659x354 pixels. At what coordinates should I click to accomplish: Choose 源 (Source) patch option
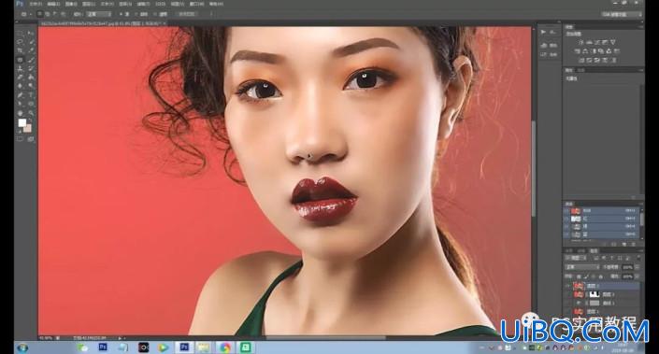(x=125, y=14)
